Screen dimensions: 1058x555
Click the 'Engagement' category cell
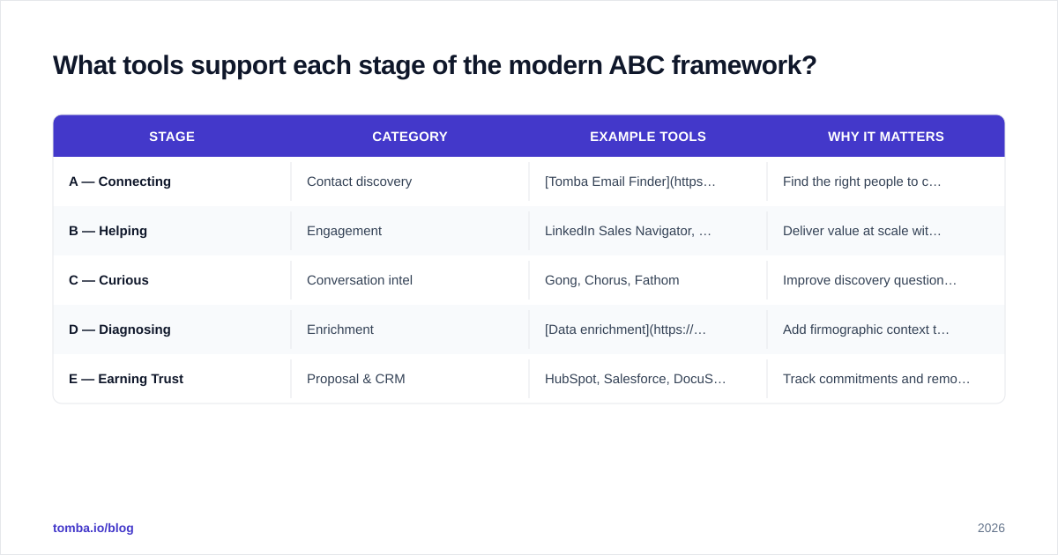pos(410,231)
